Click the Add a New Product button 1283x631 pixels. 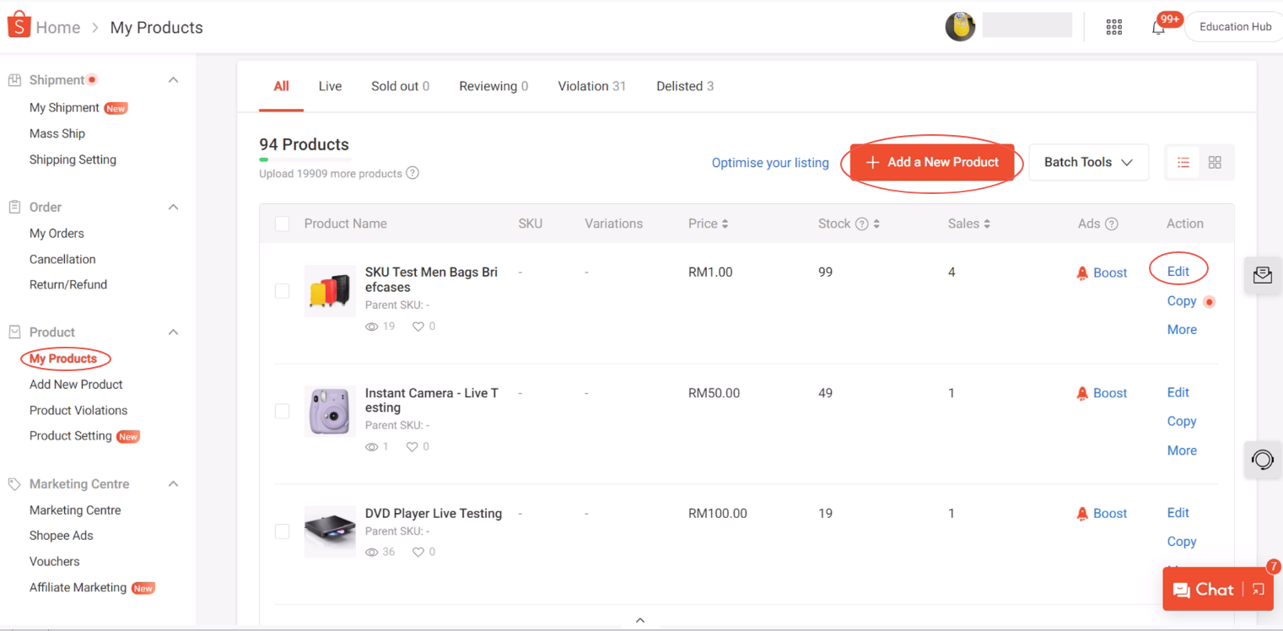(932, 162)
